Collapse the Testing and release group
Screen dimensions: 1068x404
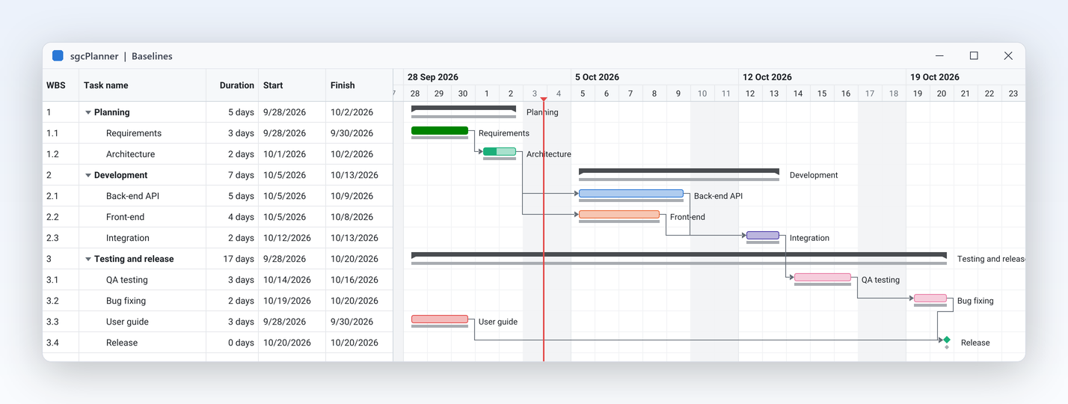88,259
